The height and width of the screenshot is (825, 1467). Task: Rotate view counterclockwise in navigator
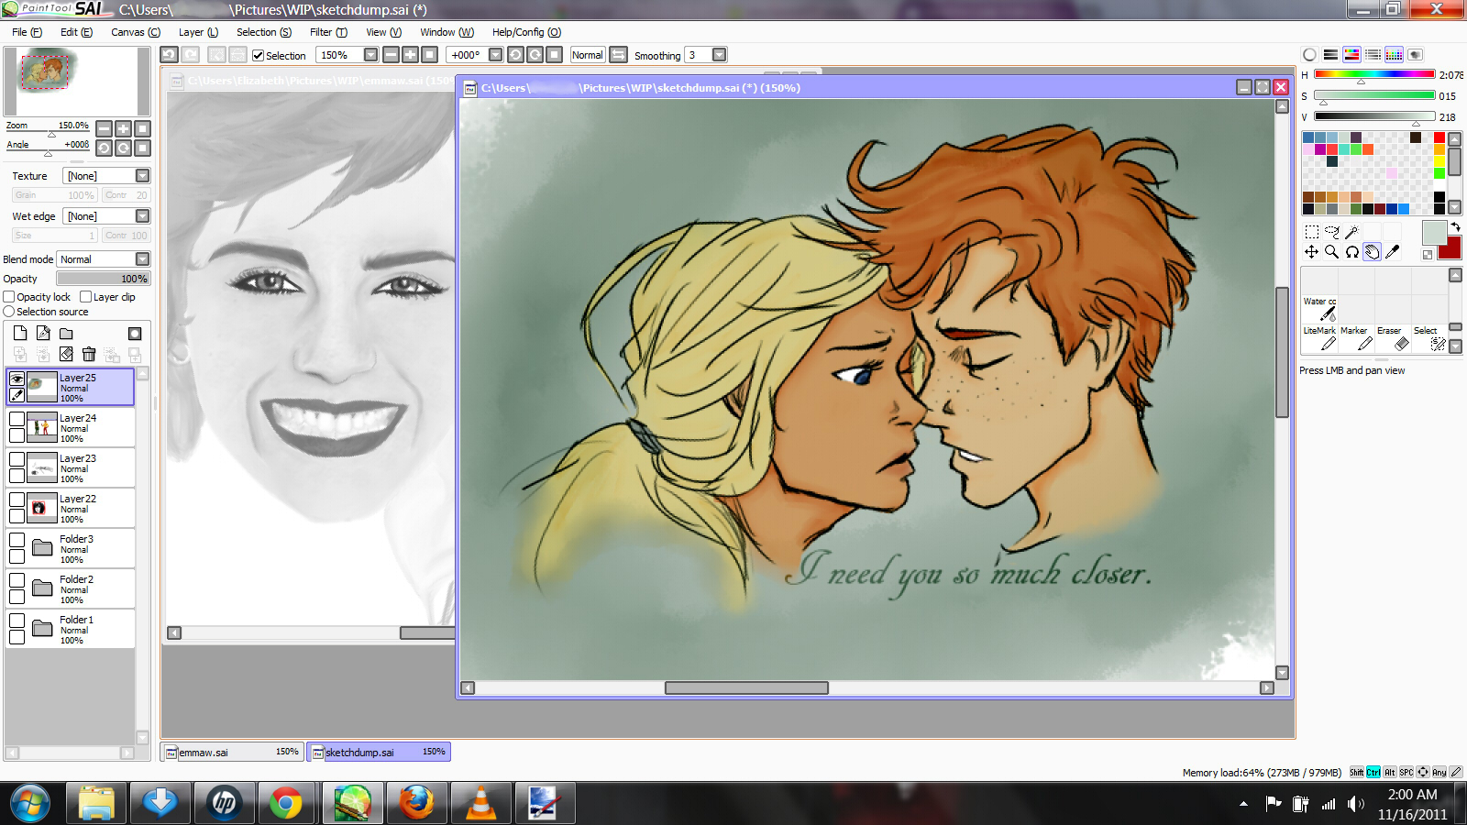[x=104, y=148]
